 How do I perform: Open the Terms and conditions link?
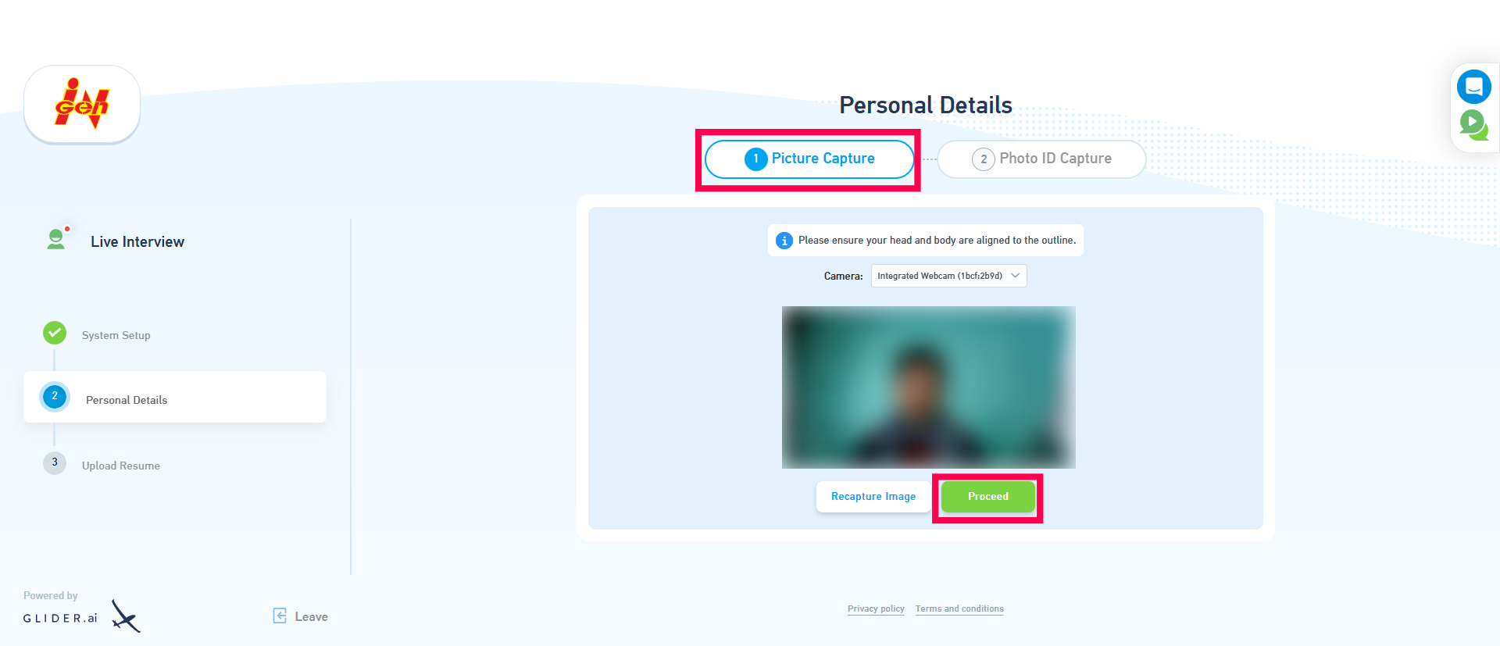click(x=959, y=609)
